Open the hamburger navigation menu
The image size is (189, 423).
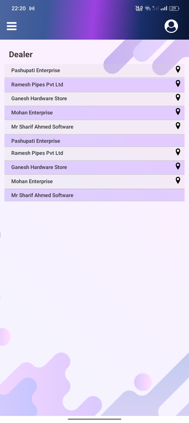tap(12, 26)
